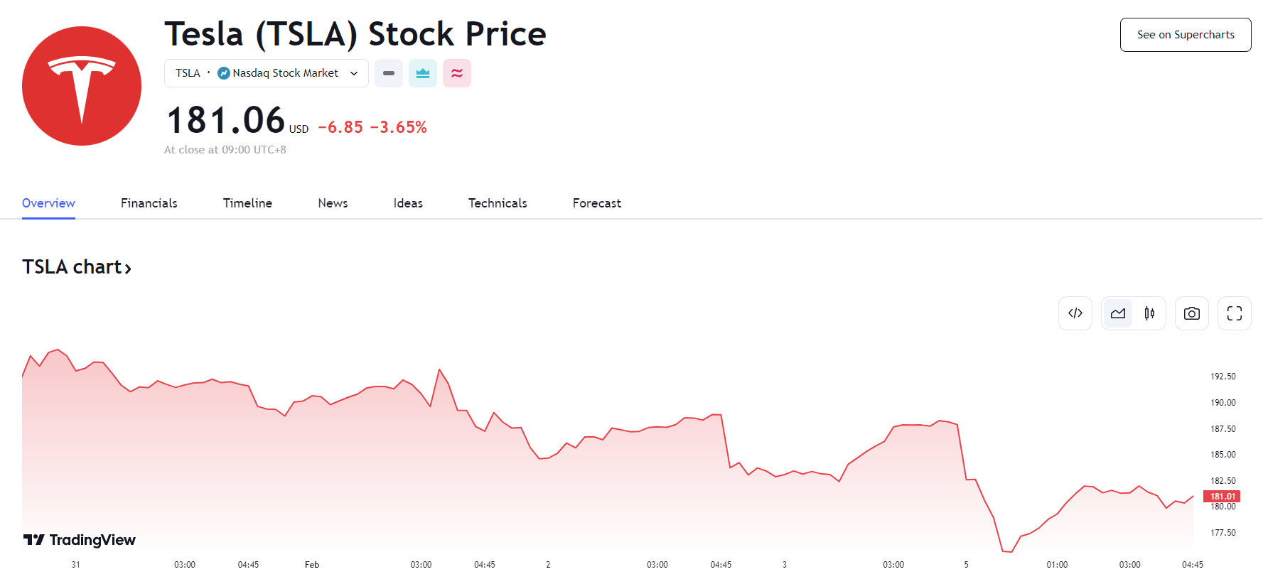The height and width of the screenshot is (584, 1263).
Task: Click the red Tesla logo
Action: coord(82,86)
